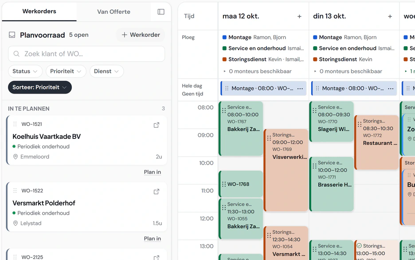Viewport: 415px width, 260px height.
Task: Change the Sorteer: Prioriteit sort order
Action: pos(40,87)
